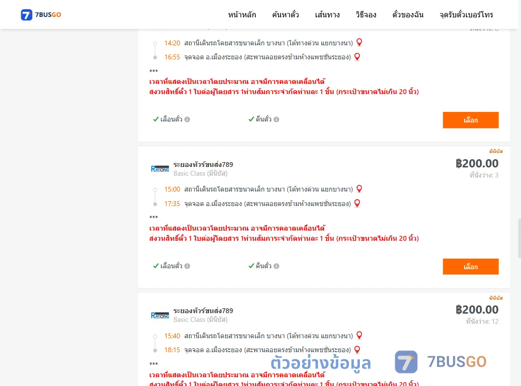Show departure map pin for 15:00 trip
The height and width of the screenshot is (386, 521).
click(359, 189)
